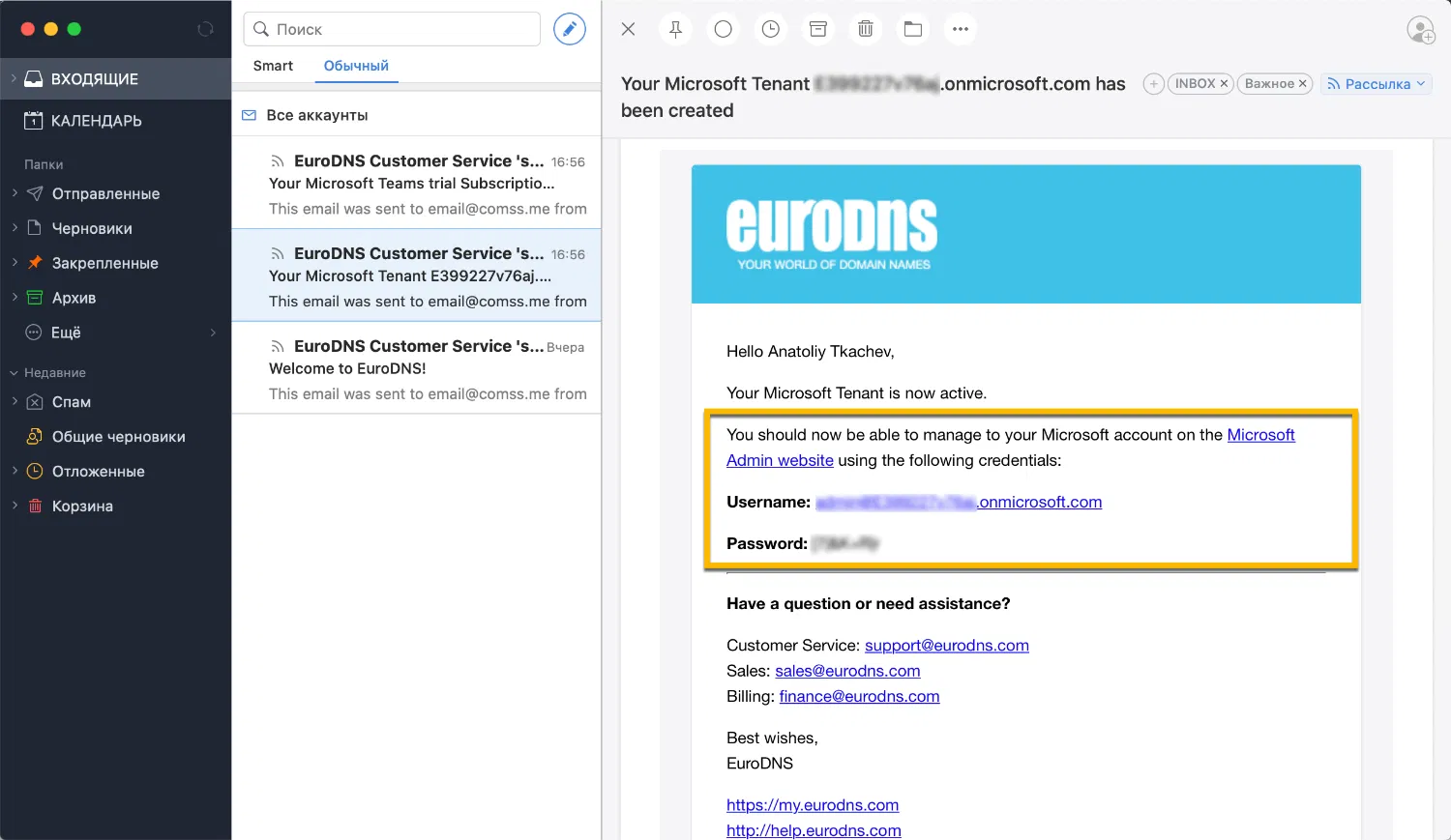The image size is (1451, 840).
Task: Expand the Ещё folder chevron
Action: pyautogui.click(x=212, y=333)
